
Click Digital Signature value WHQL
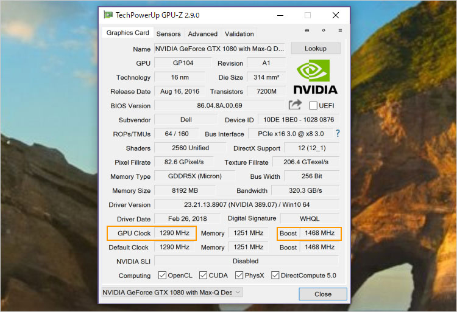pyautogui.click(x=310, y=219)
